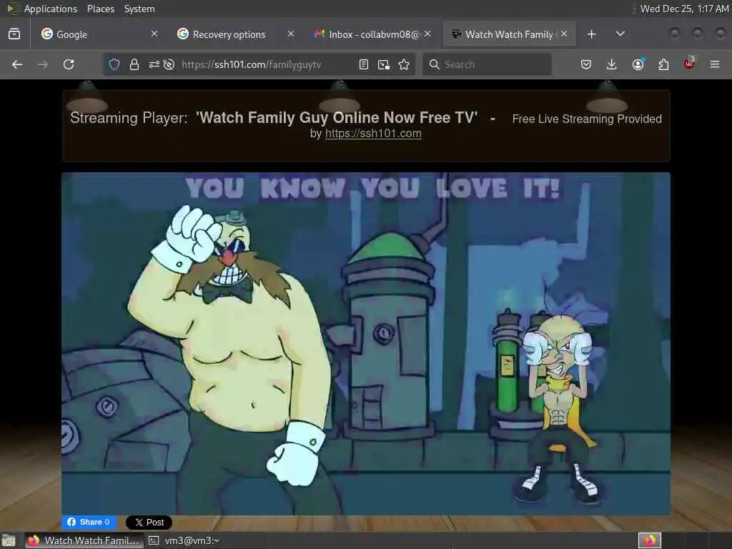Click the uBlock Origin extension icon
This screenshot has height=549, width=732.
(x=689, y=64)
